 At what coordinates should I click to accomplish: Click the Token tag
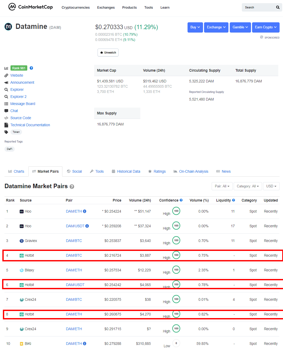(16, 132)
